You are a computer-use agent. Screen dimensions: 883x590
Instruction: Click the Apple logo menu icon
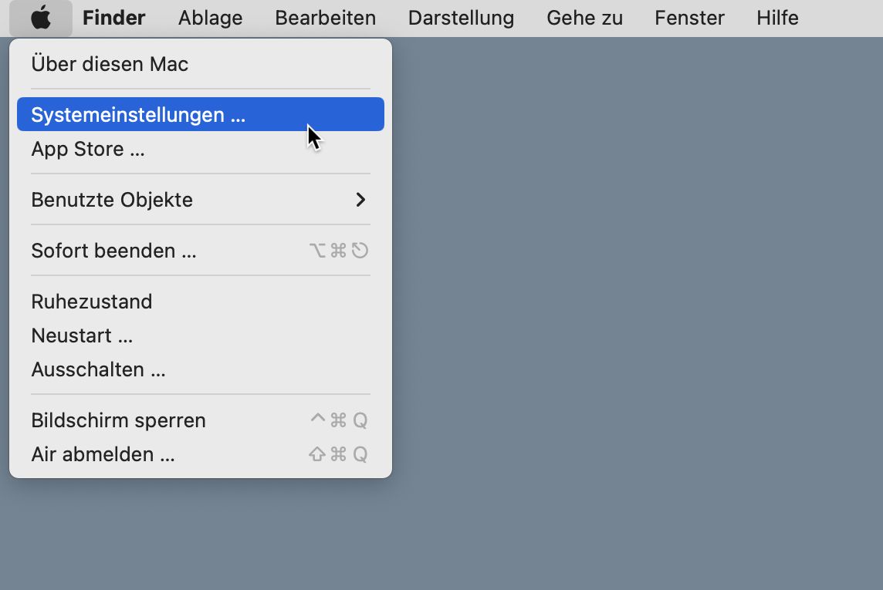point(41,18)
